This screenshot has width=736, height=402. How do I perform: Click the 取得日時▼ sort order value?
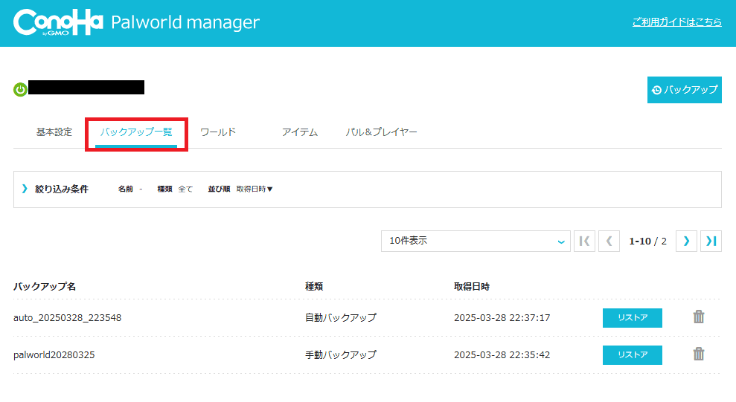(255, 189)
